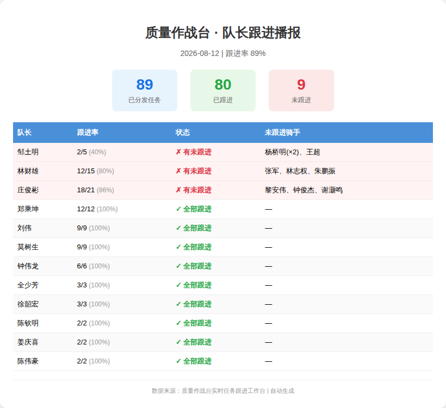Click the 2/5 (40%) rate cell
Viewport: 446px width, 408px height.
91,152
